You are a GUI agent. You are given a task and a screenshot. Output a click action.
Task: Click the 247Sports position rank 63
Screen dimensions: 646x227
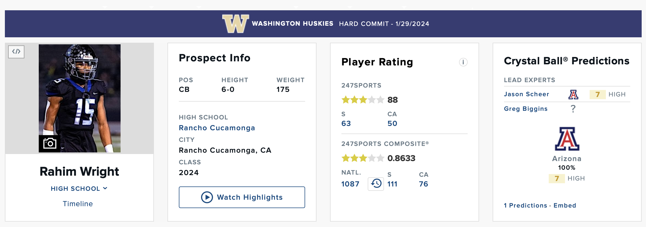pyautogui.click(x=346, y=123)
